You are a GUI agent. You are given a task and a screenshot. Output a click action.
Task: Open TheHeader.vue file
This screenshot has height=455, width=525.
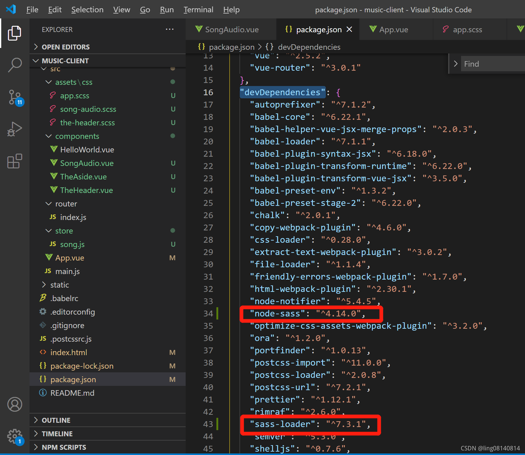[x=108, y=190]
